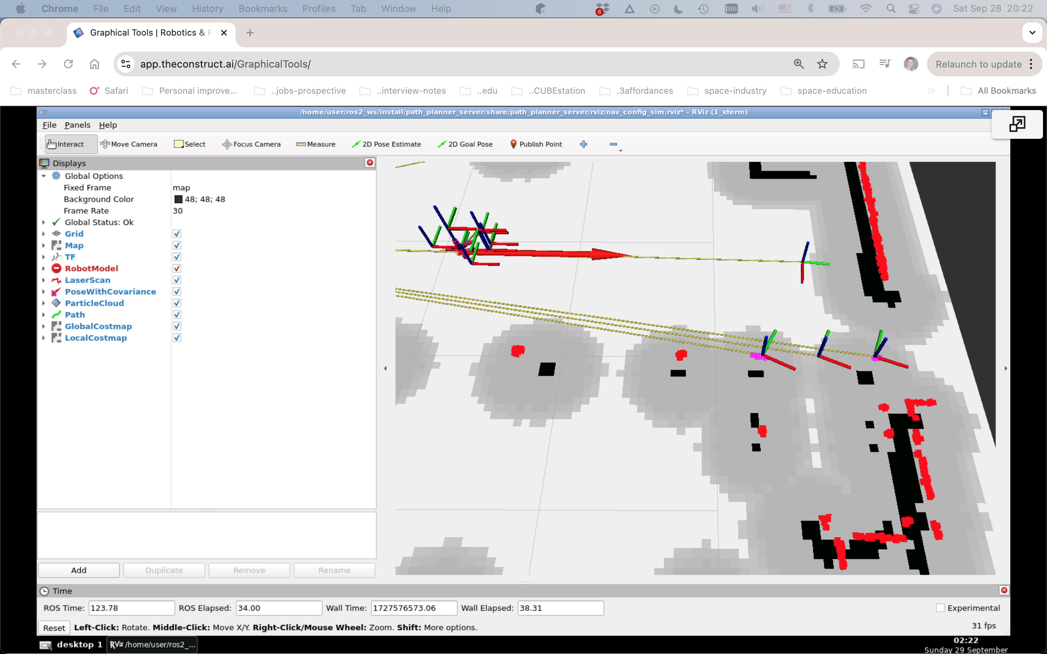Viewport: 1047px width, 654px height.
Task: Close the Displays panel
Action: click(x=370, y=163)
